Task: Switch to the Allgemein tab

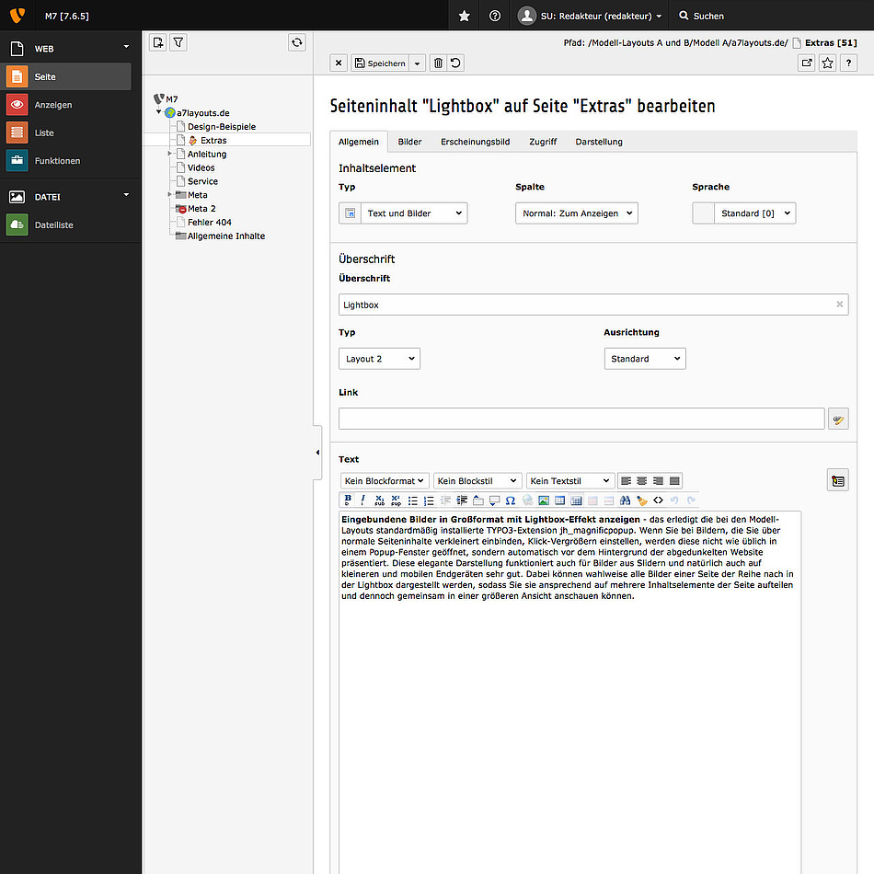Action: coord(359,142)
